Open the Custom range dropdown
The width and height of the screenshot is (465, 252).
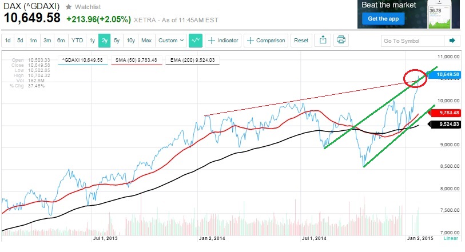(x=171, y=41)
